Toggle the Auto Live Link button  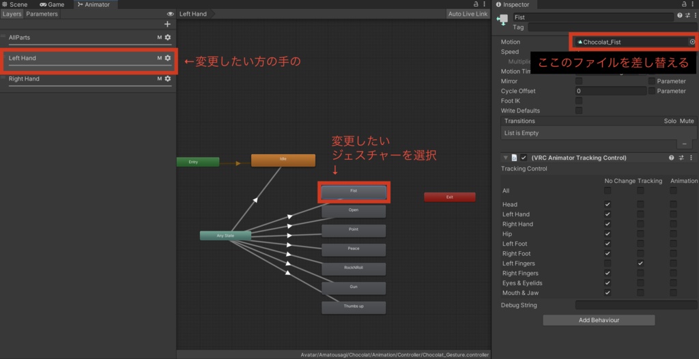pos(468,14)
